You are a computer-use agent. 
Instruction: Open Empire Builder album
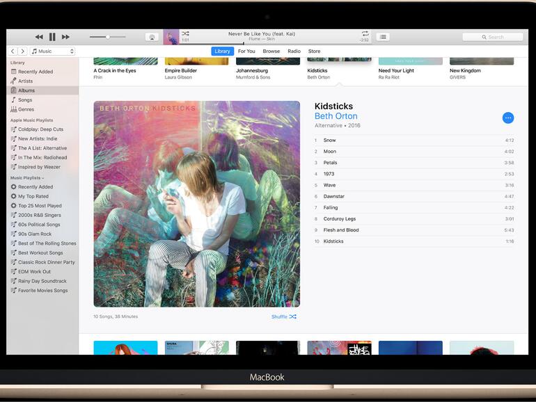coord(196,70)
